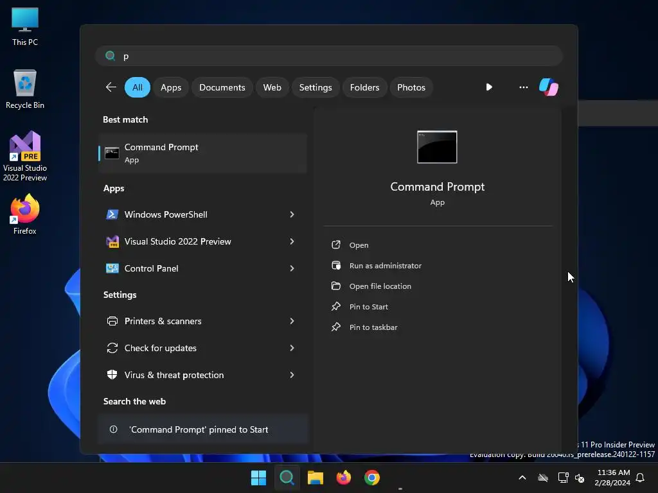Open the clock and date flyout

click(612, 478)
